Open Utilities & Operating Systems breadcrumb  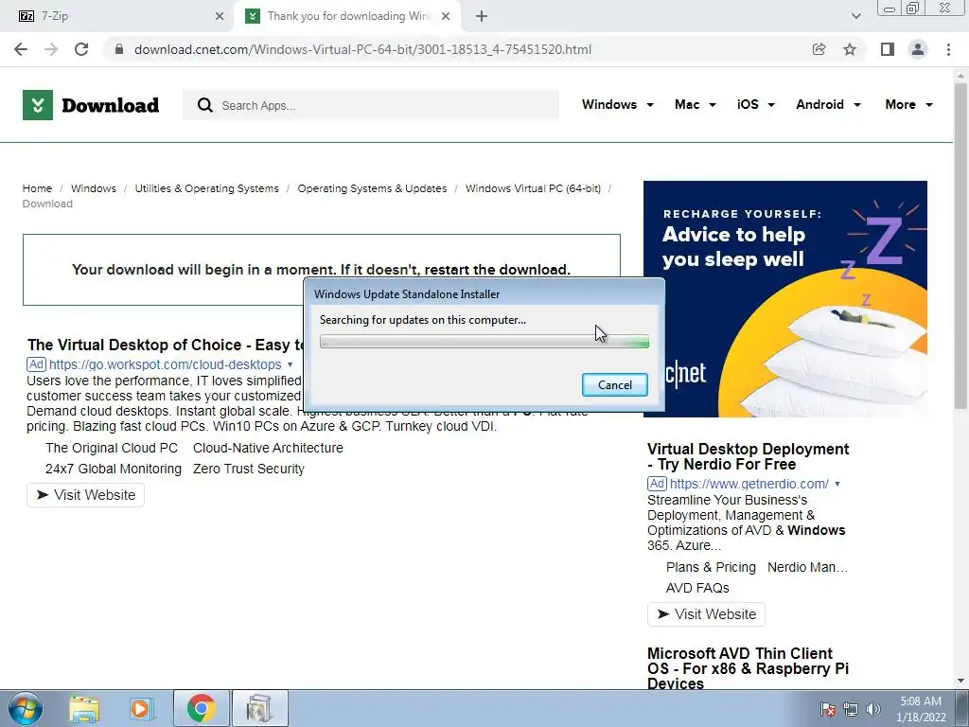click(206, 188)
